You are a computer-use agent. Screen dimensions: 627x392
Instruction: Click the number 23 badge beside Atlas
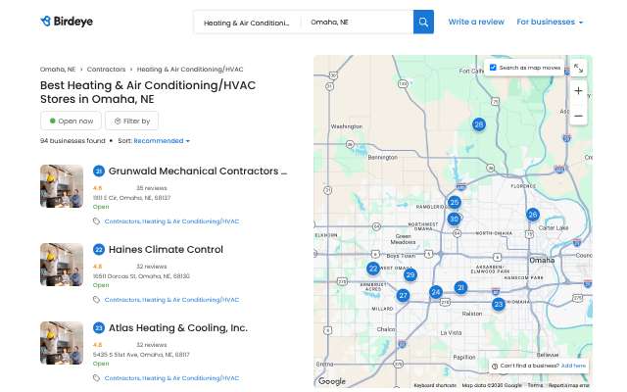pyautogui.click(x=99, y=328)
